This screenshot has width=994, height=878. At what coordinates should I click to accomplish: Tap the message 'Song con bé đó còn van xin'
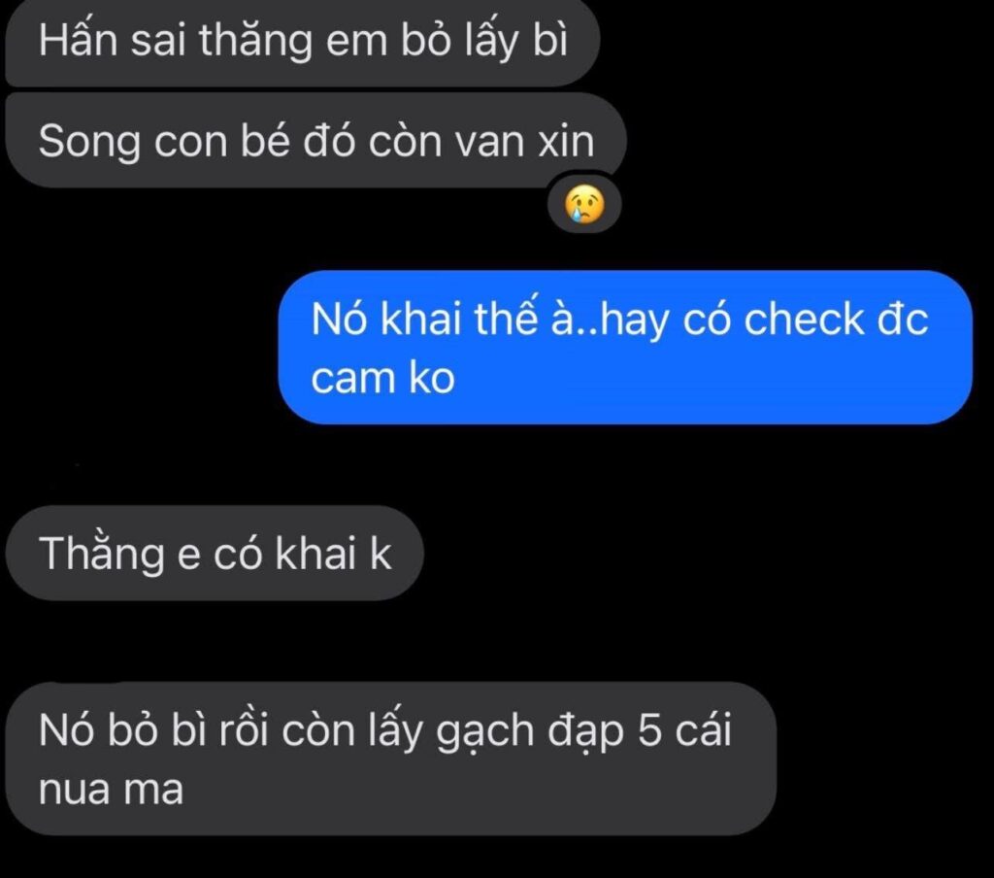pyautogui.click(x=315, y=141)
